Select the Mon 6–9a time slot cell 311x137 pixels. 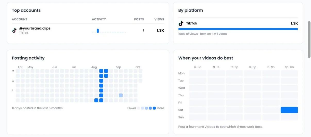pos(198,73)
